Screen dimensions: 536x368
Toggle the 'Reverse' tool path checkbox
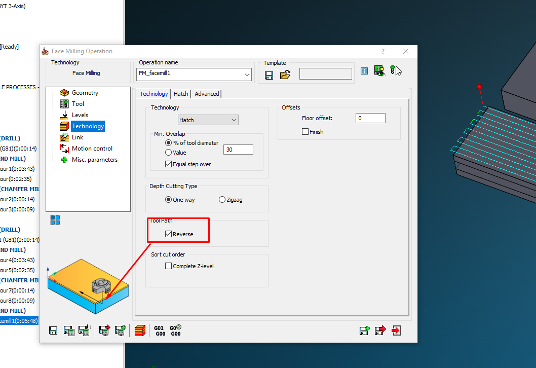168,234
